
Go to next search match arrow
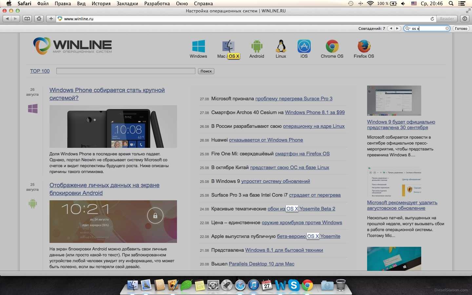coord(397,29)
